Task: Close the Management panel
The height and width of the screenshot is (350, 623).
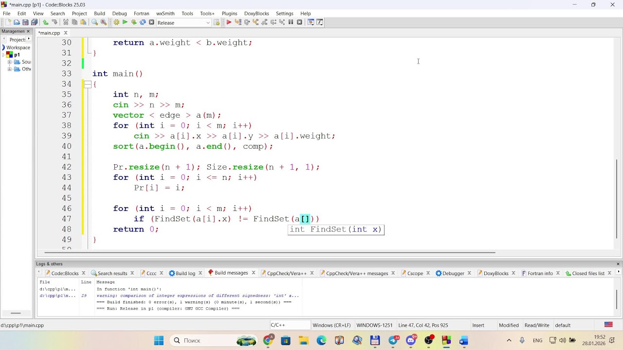Action: click(28, 31)
